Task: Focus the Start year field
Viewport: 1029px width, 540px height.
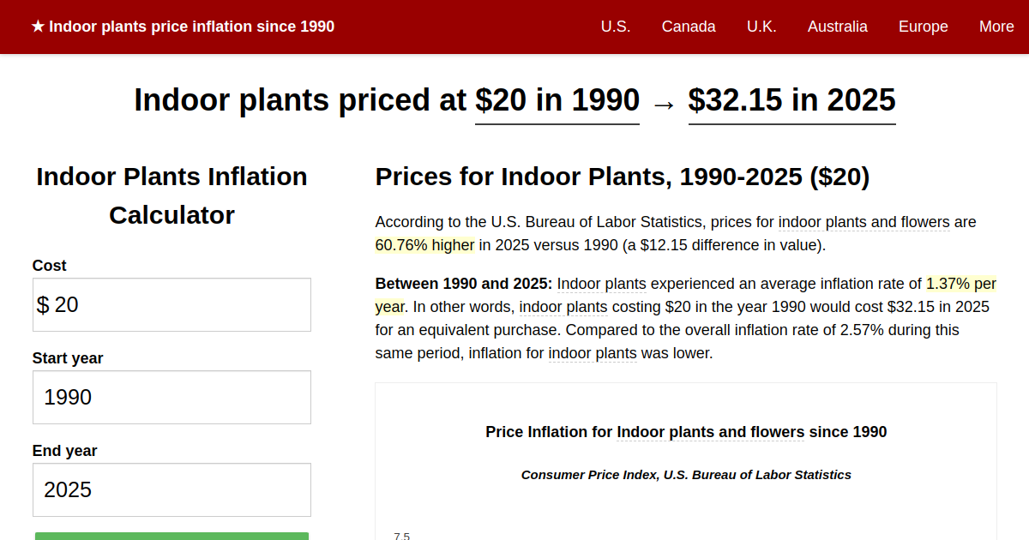Action: [x=171, y=397]
